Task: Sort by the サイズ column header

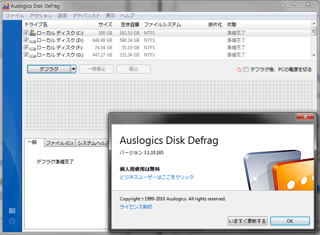Action: click(101, 25)
